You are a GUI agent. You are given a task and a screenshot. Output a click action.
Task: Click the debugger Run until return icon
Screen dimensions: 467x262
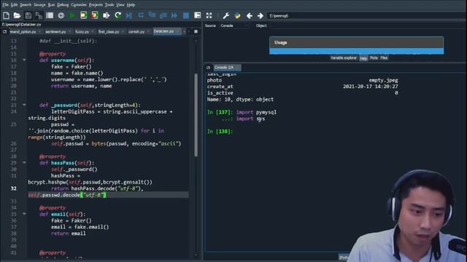pos(163,15)
